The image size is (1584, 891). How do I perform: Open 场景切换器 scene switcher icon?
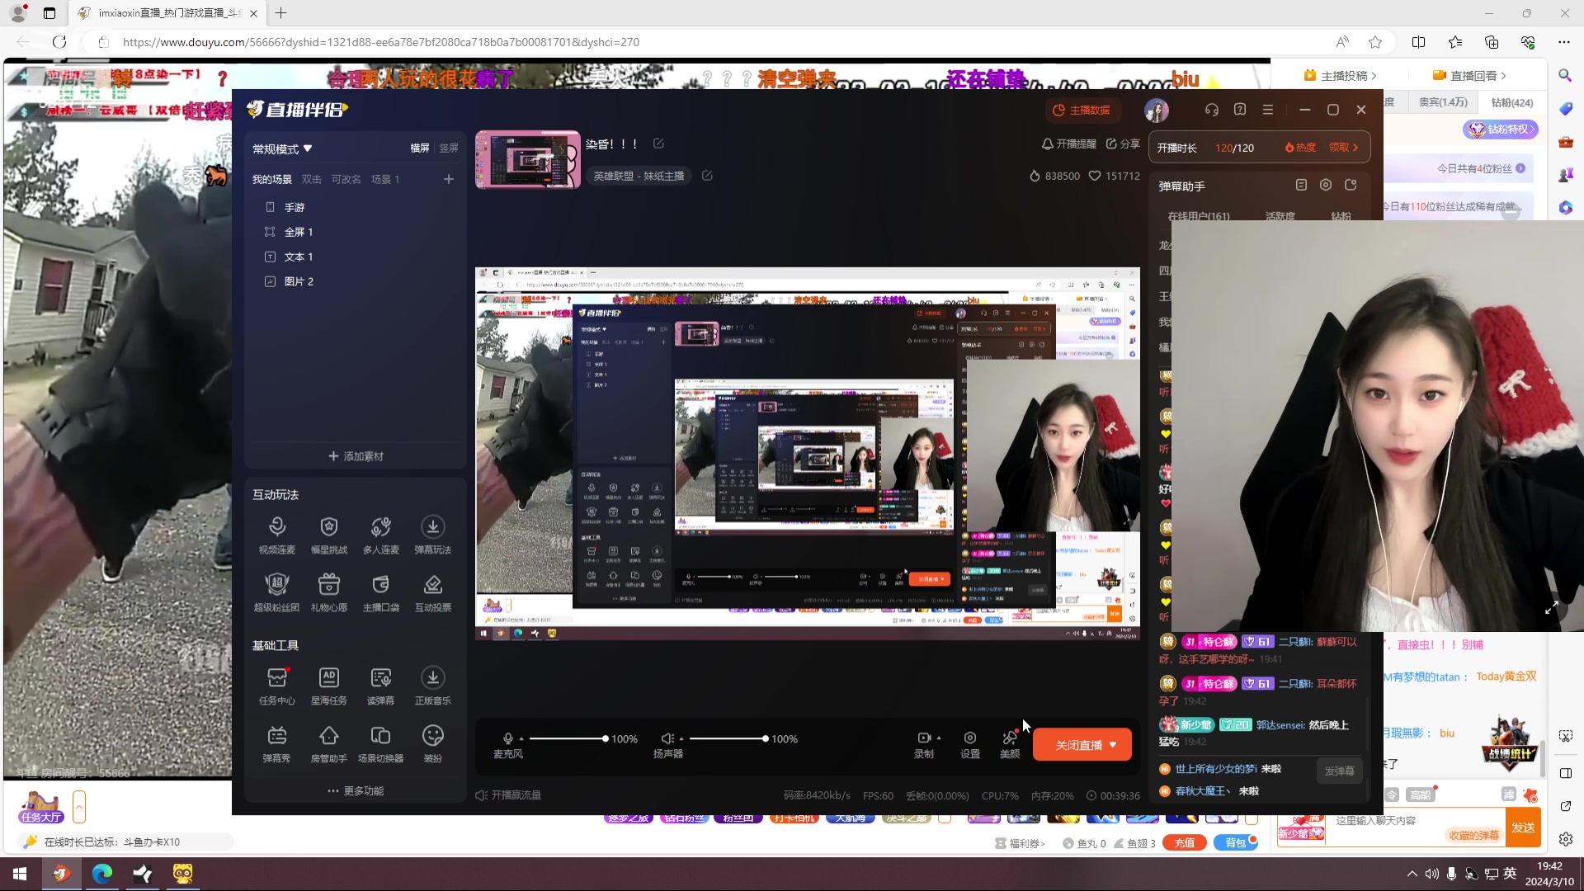380,737
